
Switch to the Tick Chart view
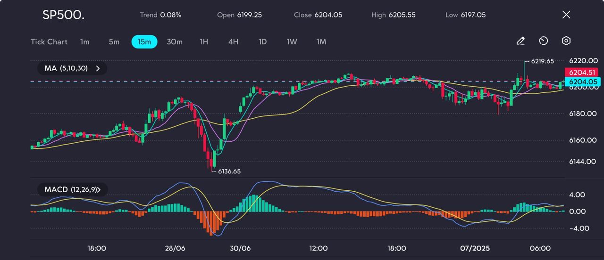[49, 42]
